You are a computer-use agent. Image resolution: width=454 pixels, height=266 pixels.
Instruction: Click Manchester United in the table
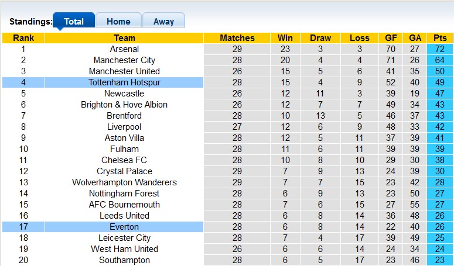click(124, 71)
